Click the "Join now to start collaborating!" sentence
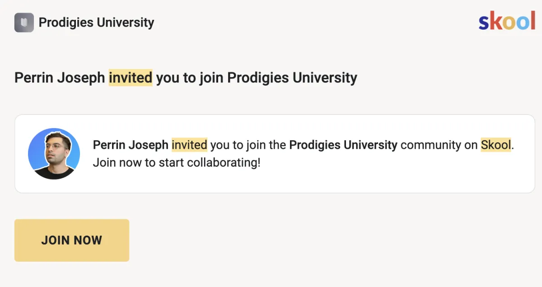 coord(177,162)
